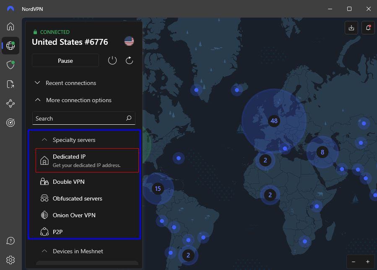Open the file sharing sidebar icon
Image resolution: width=377 pixels, height=270 pixels.
pos(10,84)
